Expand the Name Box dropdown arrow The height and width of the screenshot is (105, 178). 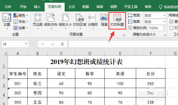(27, 44)
